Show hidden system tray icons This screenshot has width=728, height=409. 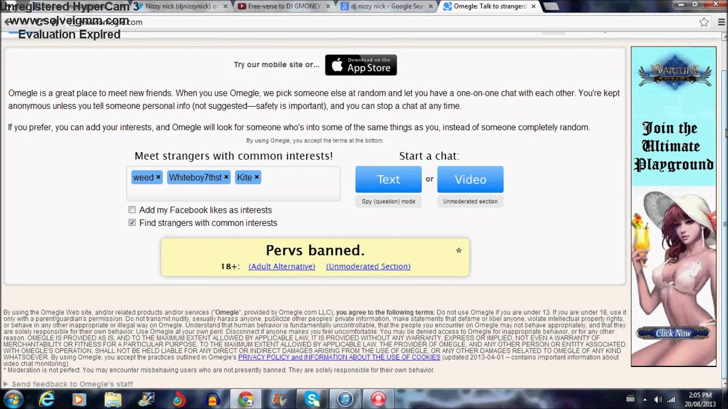coord(645,399)
